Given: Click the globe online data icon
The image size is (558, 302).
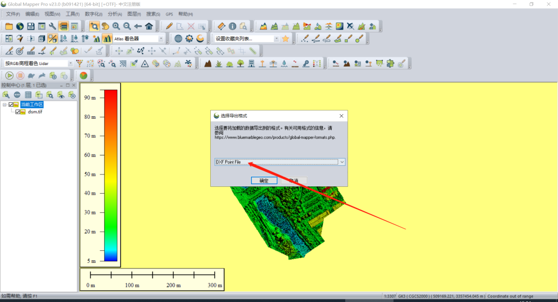Looking at the screenshot, I should tap(20, 26).
